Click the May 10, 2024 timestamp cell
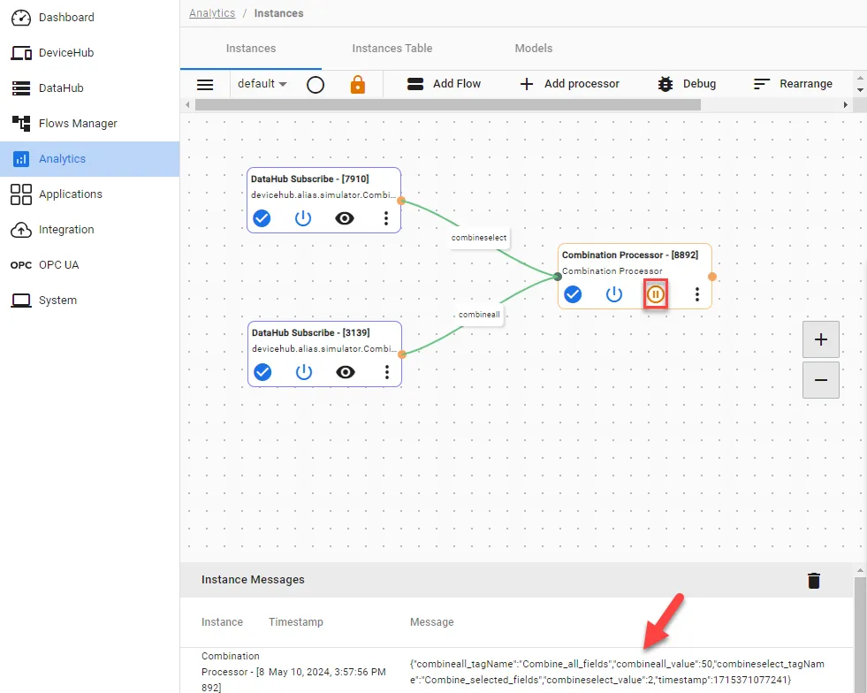This screenshot has width=867, height=693. (x=327, y=672)
